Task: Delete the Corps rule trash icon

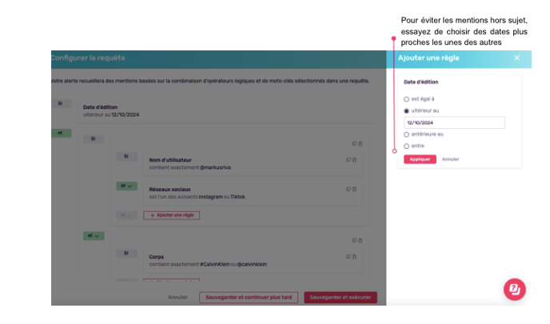Action: (355, 257)
